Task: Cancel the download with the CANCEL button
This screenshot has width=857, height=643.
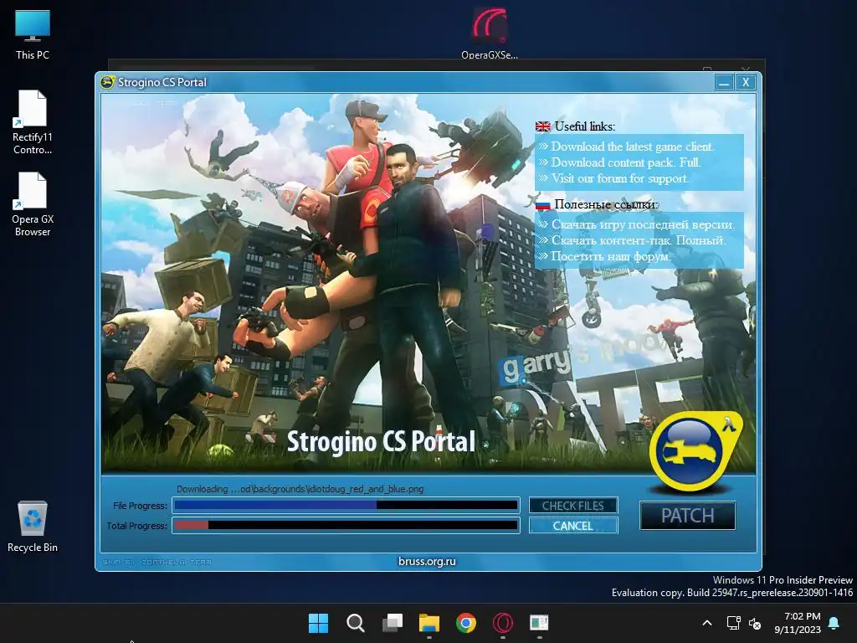Action: [572, 526]
